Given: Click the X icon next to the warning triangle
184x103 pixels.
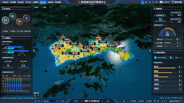Looking at the screenshot, I should click(x=38, y=96).
